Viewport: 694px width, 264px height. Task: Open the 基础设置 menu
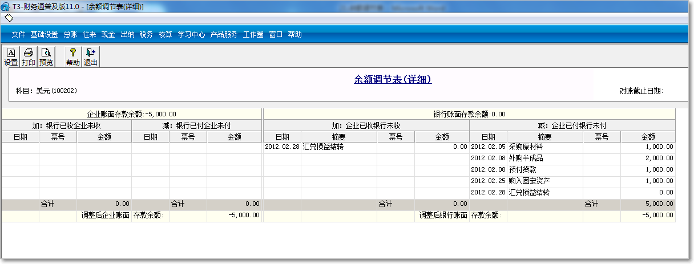click(x=45, y=35)
